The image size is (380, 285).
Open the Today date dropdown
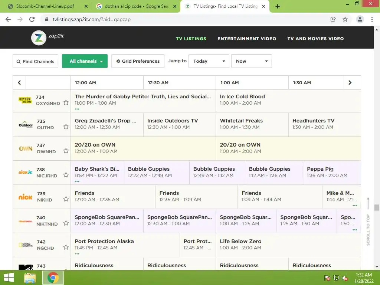point(209,61)
